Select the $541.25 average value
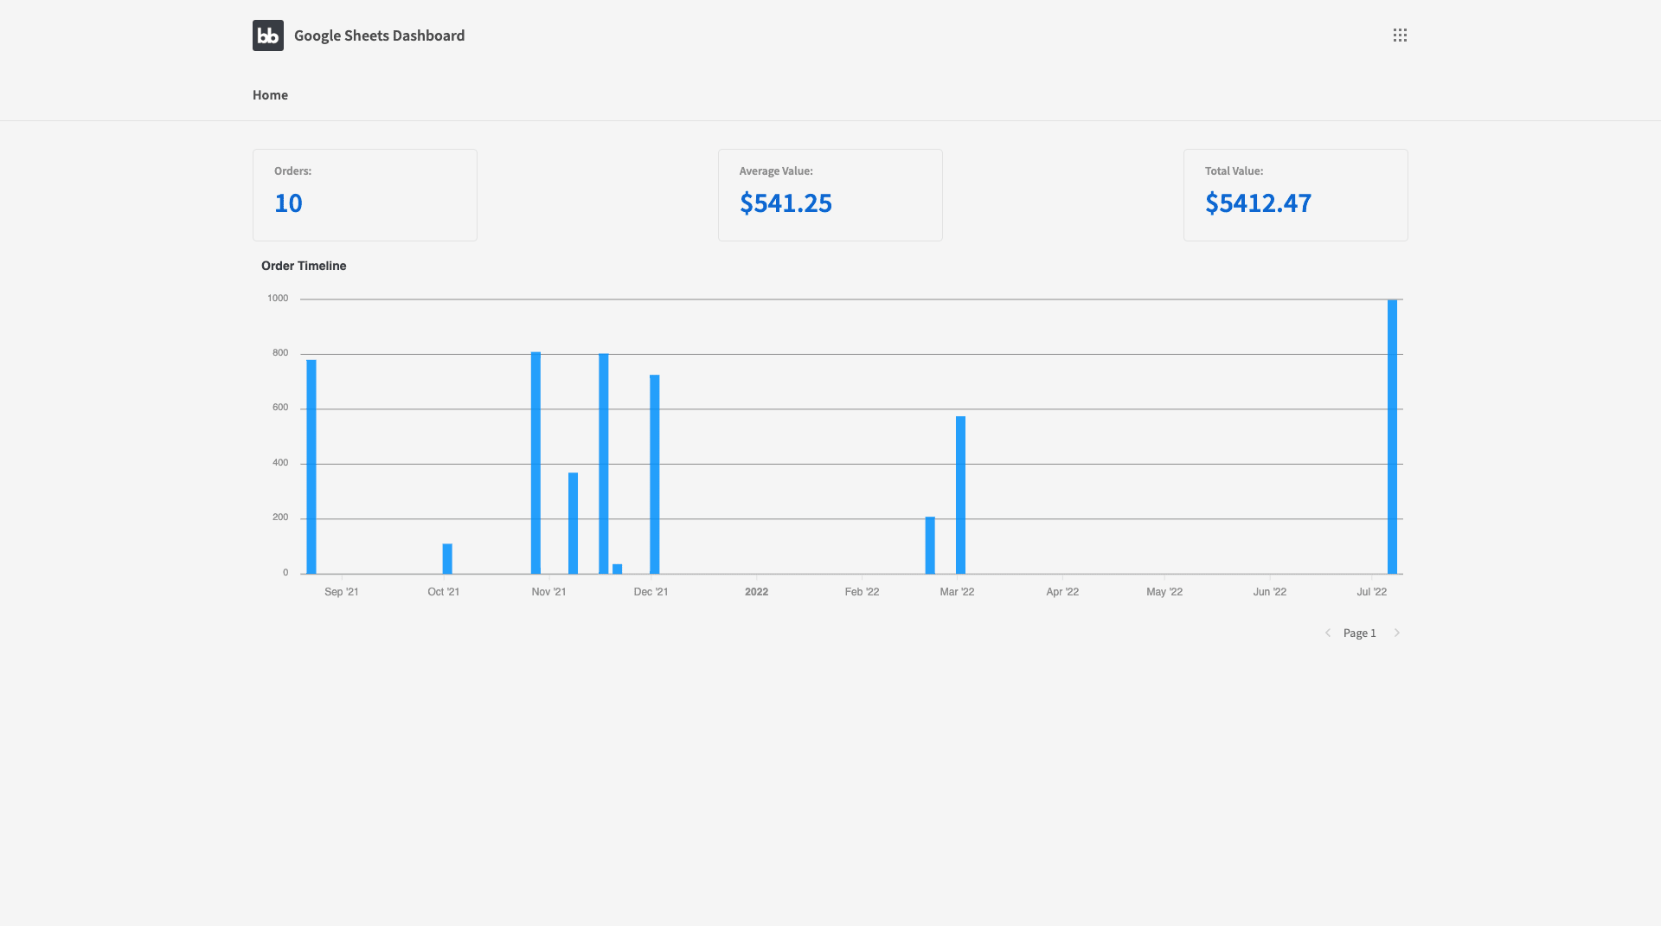Screen dimensions: 1661x926 786,203
